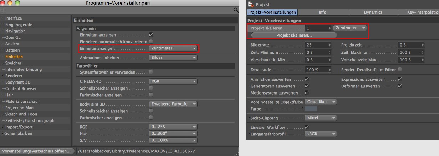Open the Eingangsfarbprofil sRGB dropdown

click(321, 134)
